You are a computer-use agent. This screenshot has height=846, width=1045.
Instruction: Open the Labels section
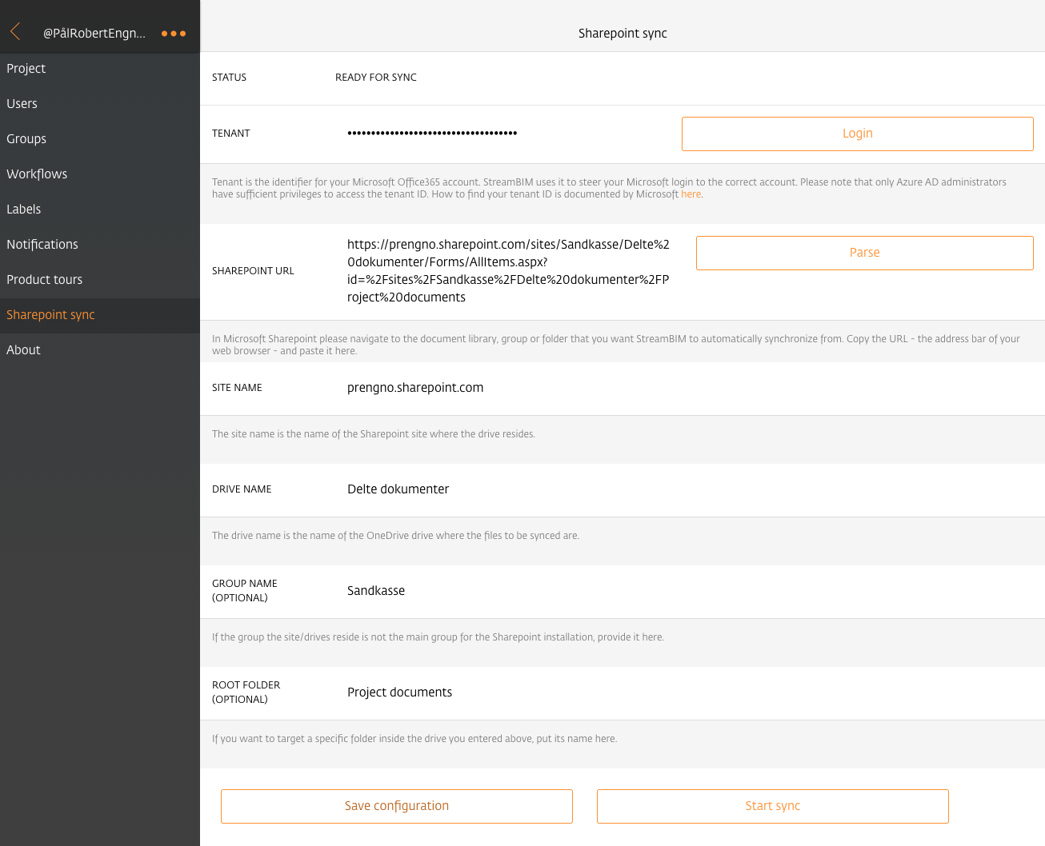point(100,210)
